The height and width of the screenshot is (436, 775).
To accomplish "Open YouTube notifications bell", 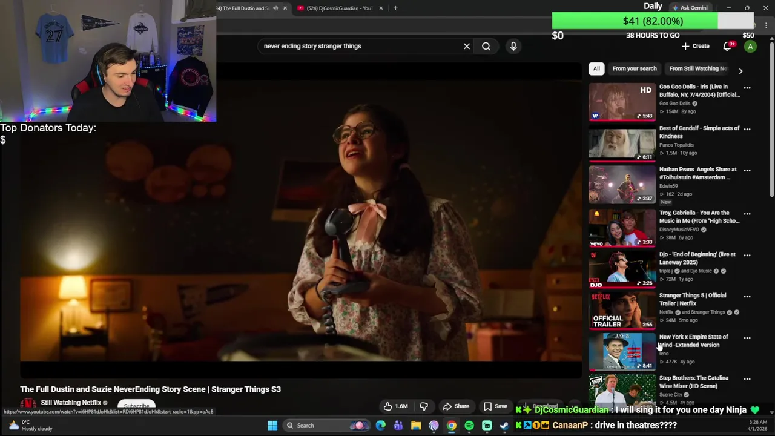I will (728, 46).
